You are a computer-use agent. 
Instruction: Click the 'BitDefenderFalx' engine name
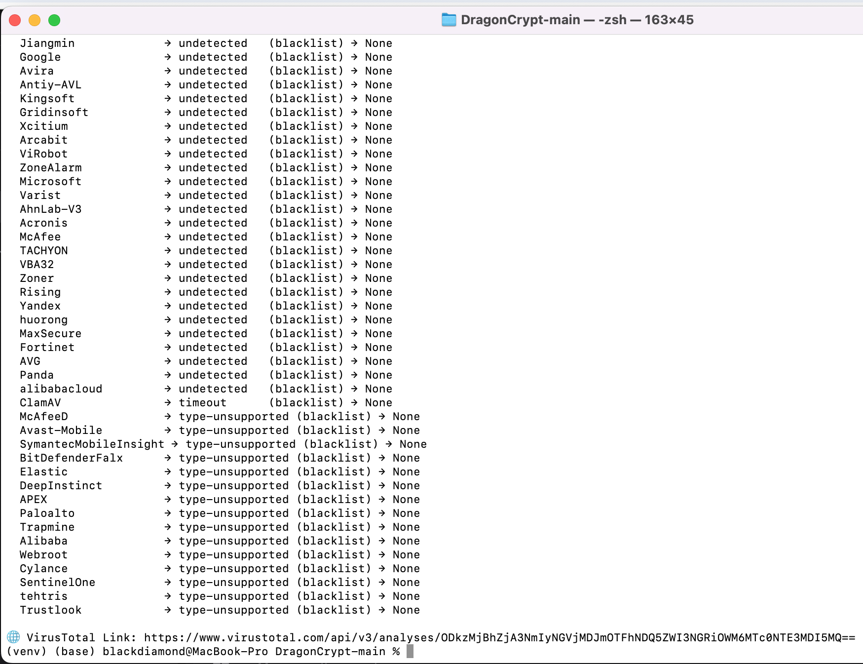(72, 458)
